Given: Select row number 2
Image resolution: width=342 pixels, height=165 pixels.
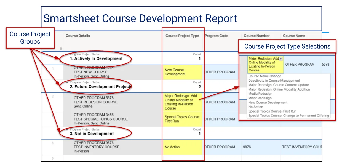Looking at the screenshot, I should coord(52,97).
